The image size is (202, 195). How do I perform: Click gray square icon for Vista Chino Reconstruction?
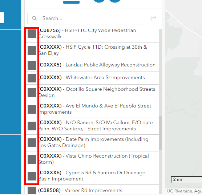(x=32, y=159)
